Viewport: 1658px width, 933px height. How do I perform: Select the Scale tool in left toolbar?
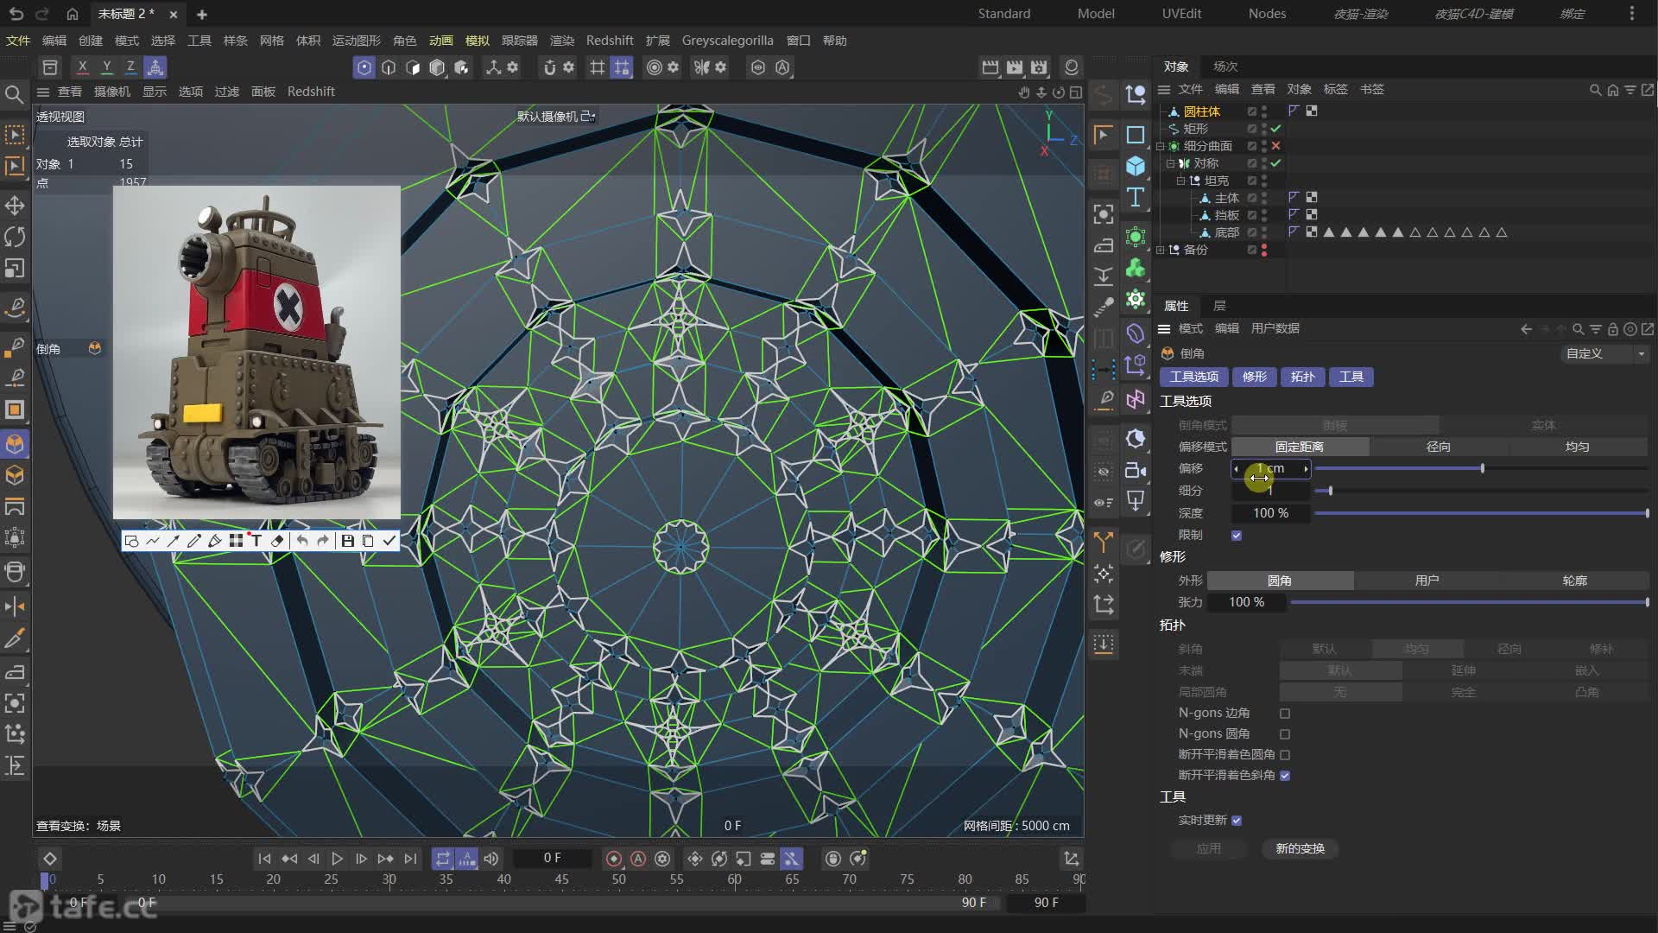point(15,269)
